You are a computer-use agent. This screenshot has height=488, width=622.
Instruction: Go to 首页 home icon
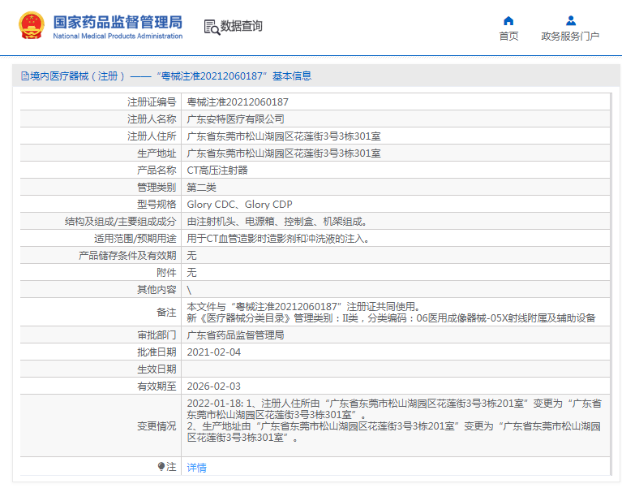508,20
